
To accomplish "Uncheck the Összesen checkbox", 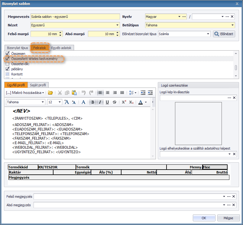I will point(8,53).
